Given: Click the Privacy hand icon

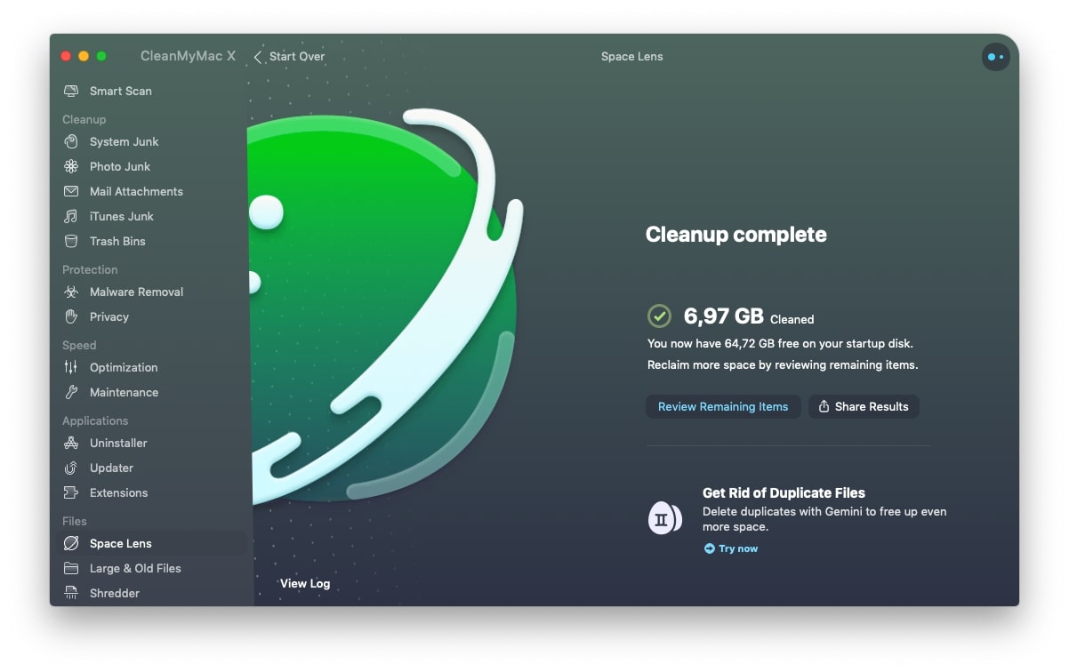Looking at the screenshot, I should (x=71, y=316).
